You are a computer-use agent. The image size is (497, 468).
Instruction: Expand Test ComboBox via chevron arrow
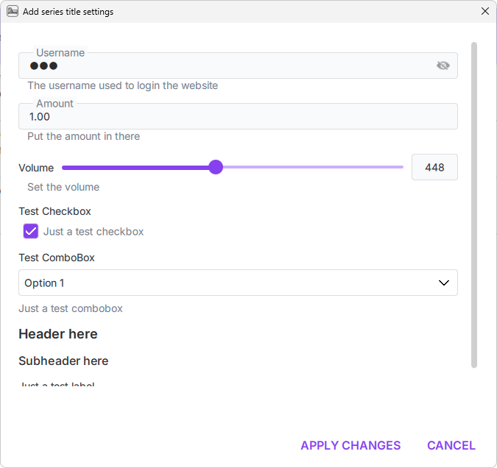click(444, 283)
